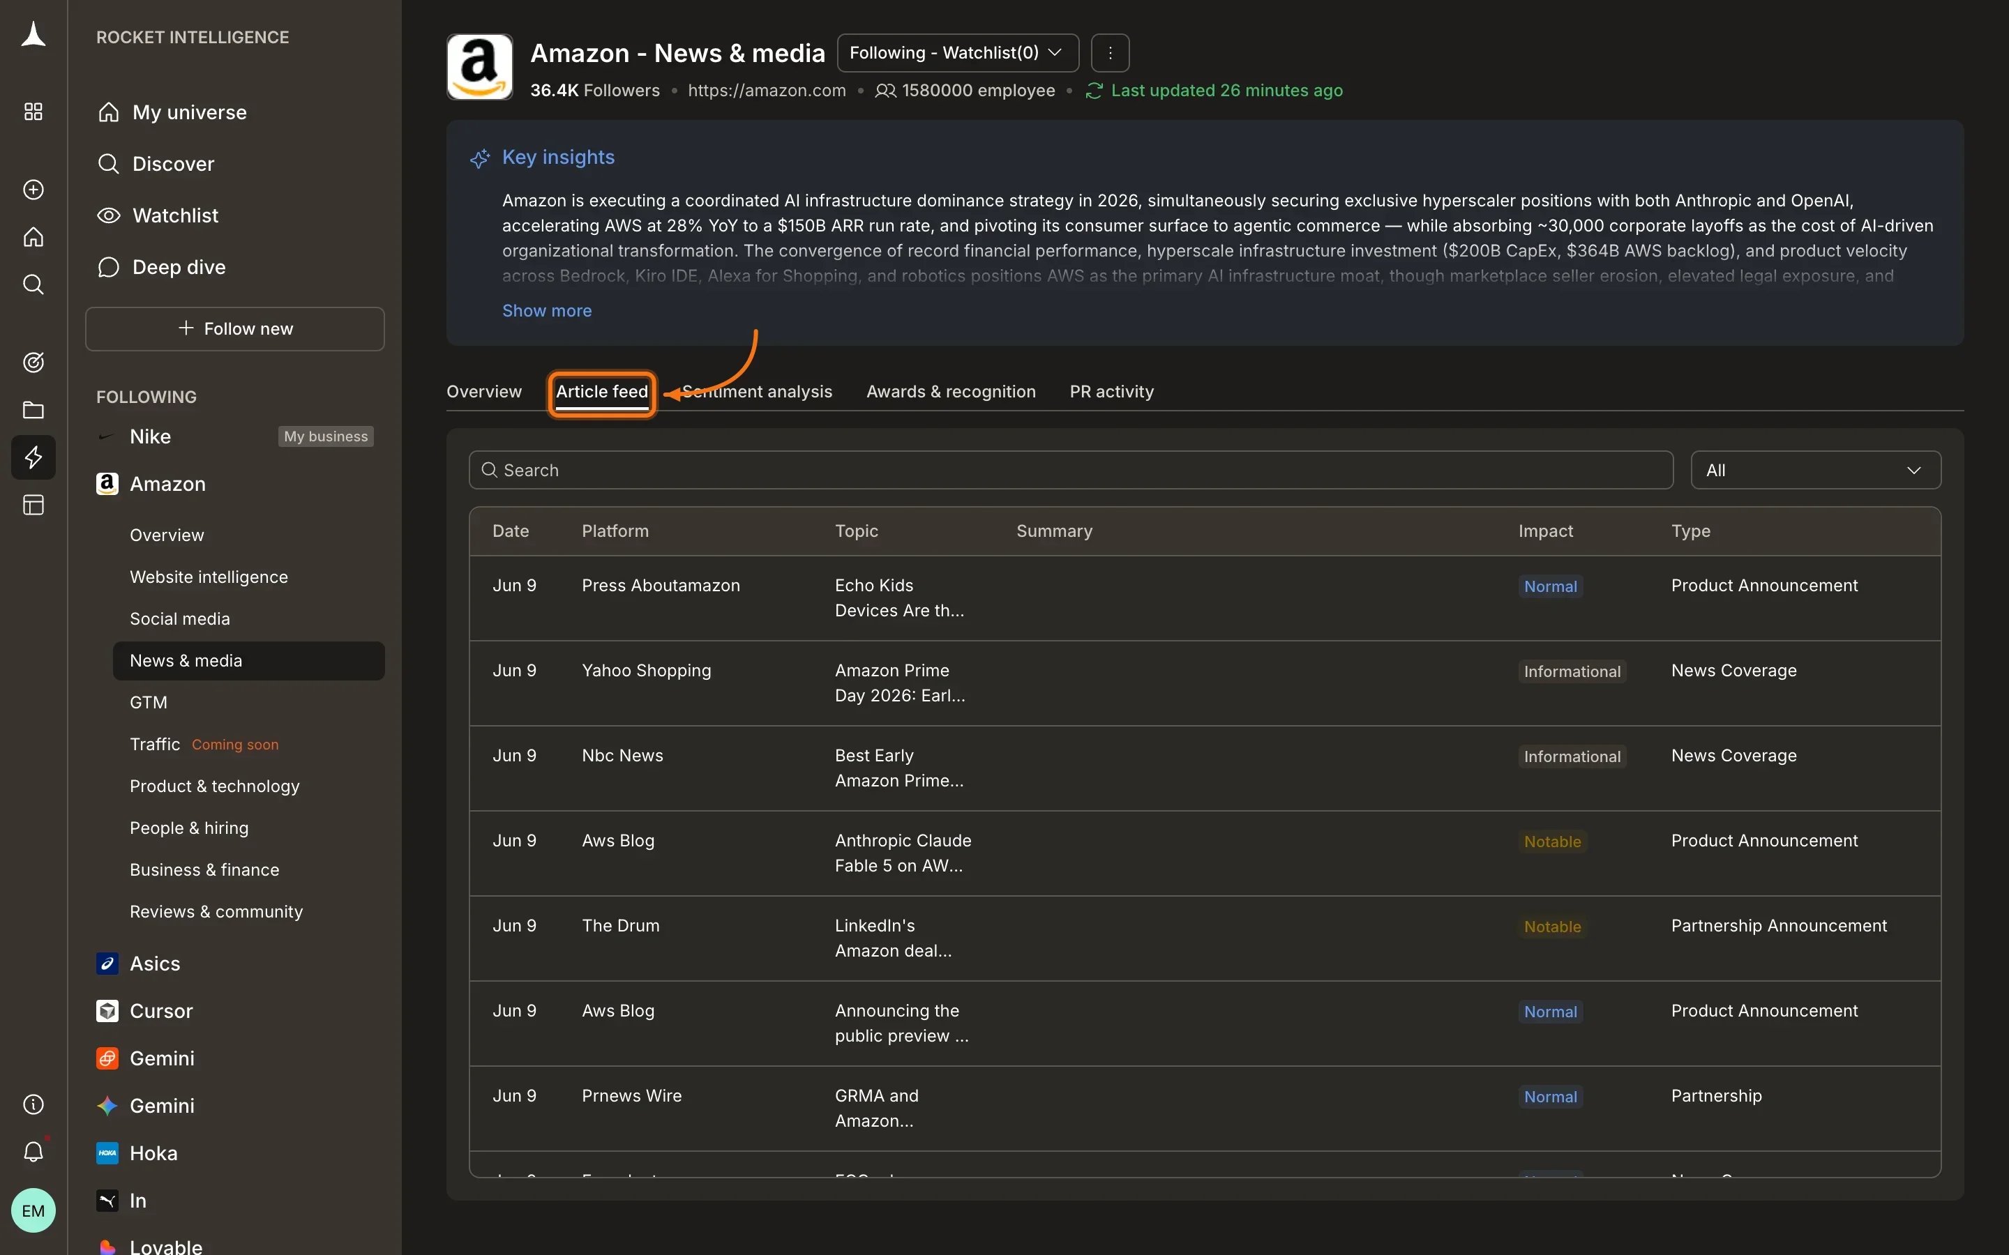Open the grid apps icon in the left rail
The height and width of the screenshot is (1255, 2009).
[x=33, y=112]
